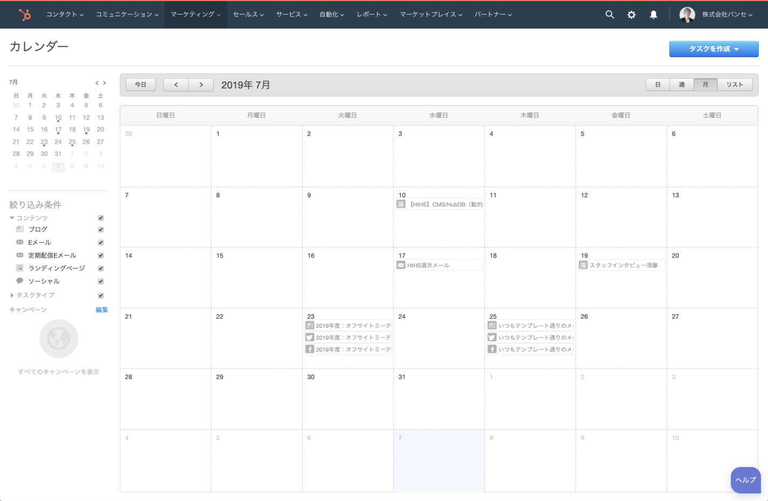
Task: Uncheck the ブログ filter checkbox
Action: click(x=101, y=230)
